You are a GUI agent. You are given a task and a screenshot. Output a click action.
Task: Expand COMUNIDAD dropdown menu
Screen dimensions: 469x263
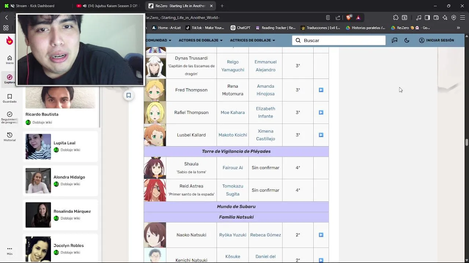pos(158,40)
